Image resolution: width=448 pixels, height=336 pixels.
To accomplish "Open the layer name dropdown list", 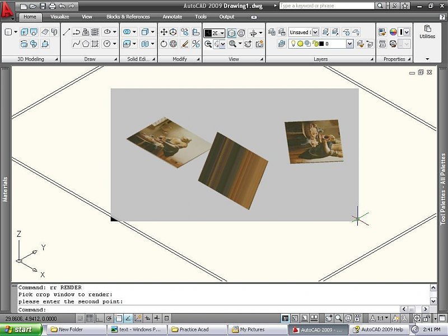I will pos(349,44).
